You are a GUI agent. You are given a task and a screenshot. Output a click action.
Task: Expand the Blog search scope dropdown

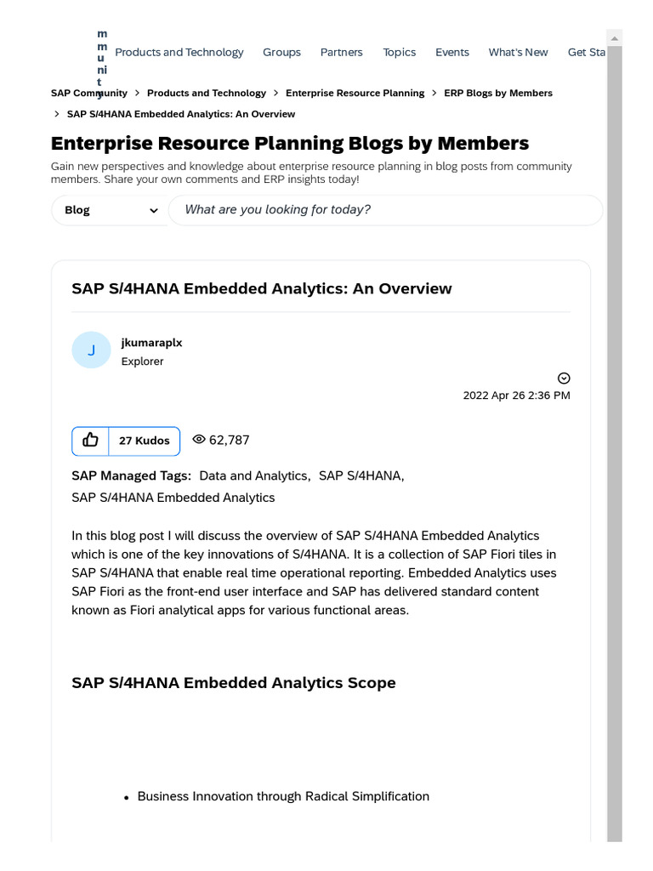coord(111,210)
